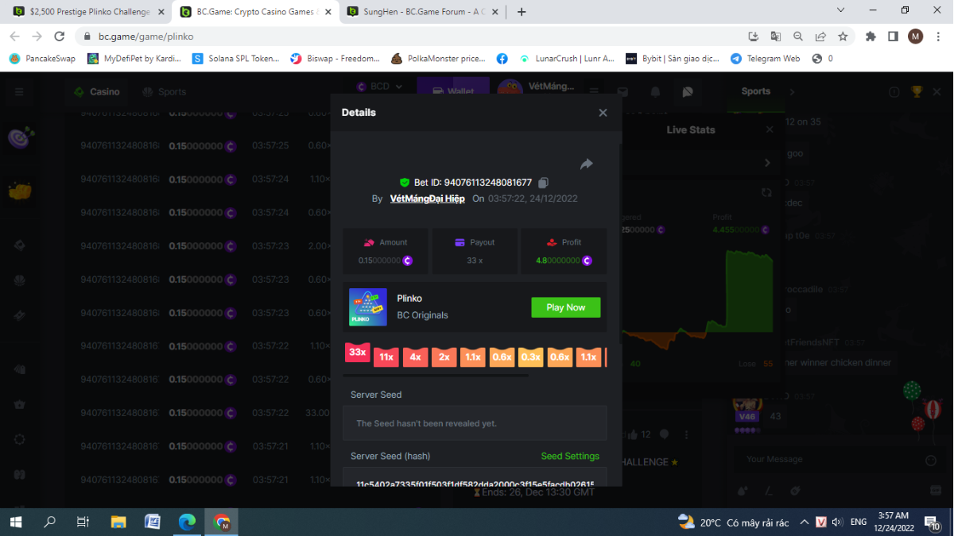The height and width of the screenshot is (536, 954).
Task: Reload the page
Action: pos(59,37)
